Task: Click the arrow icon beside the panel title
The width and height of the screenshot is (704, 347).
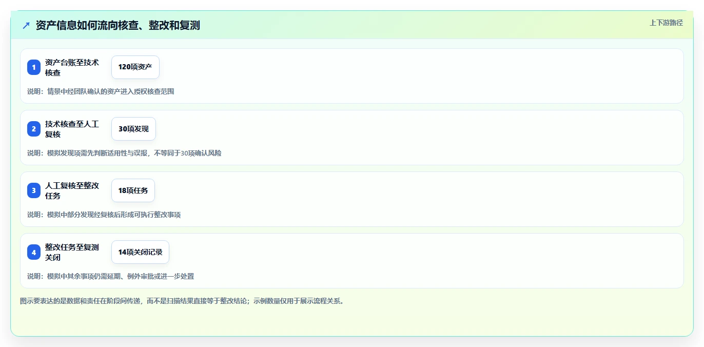Action: [x=26, y=25]
